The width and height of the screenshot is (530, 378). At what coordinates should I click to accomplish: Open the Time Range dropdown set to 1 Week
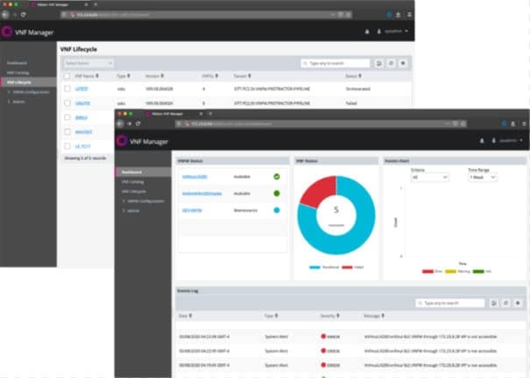(x=483, y=177)
